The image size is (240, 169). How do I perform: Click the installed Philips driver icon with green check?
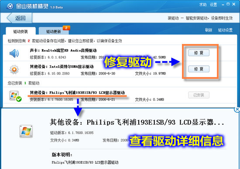pos(15,96)
